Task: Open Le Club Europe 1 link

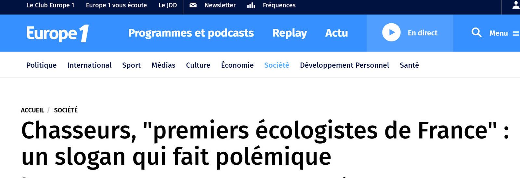Action: coord(50,5)
